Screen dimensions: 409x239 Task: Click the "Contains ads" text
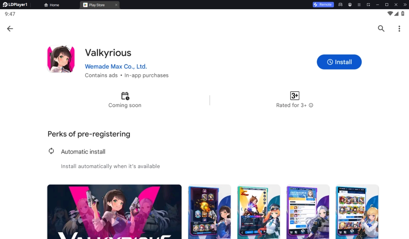pyautogui.click(x=101, y=75)
